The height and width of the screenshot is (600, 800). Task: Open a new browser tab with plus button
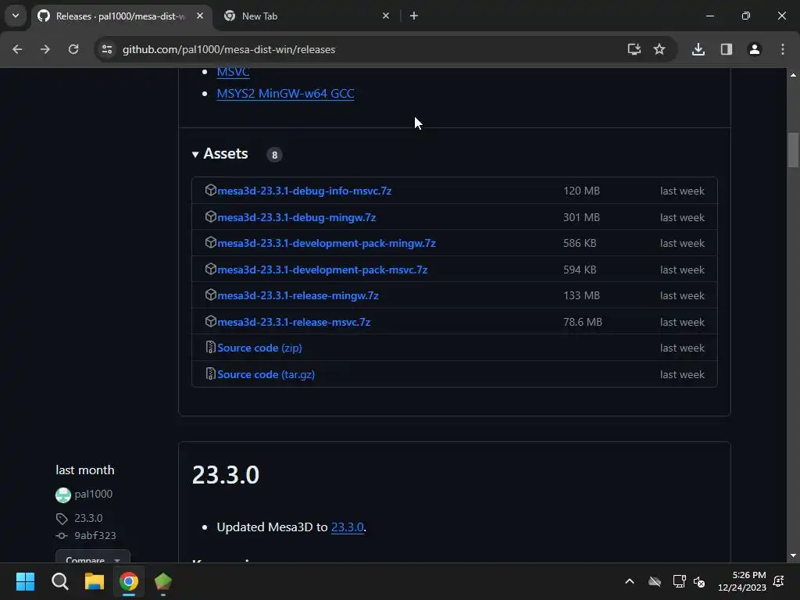tap(414, 16)
